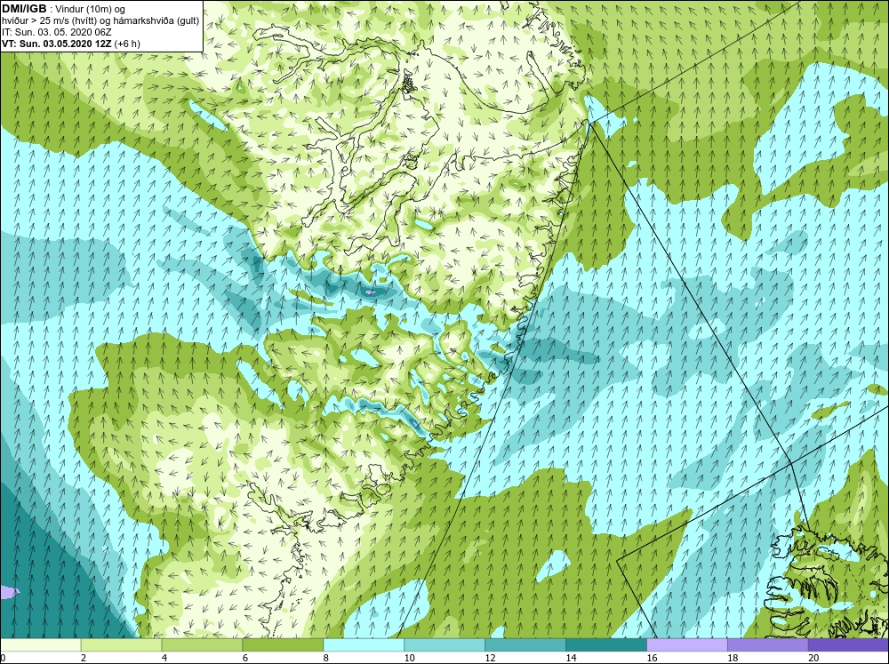The width and height of the screenshot is (889, 664).
Task: Click the tiny pink wind maximum in central fjord
Action: click(x=370, y=292)
